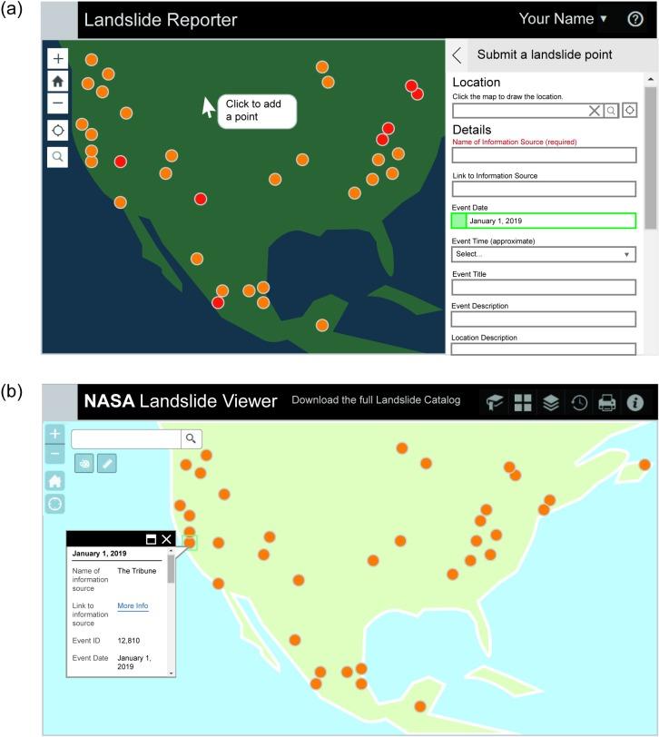Open the Event Date calendar green square
Viewport: 659px width, 737px height.
(458, 221)
